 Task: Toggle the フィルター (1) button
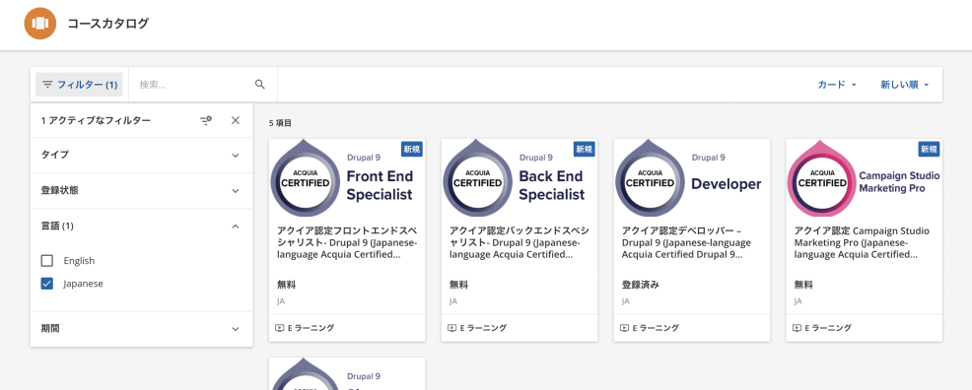point(79,84)
